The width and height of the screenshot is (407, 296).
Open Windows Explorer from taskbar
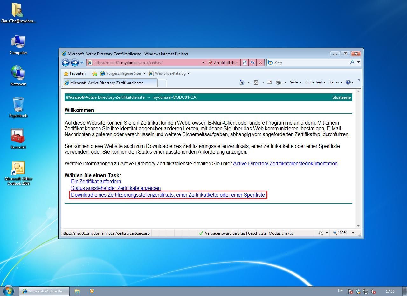77,291
